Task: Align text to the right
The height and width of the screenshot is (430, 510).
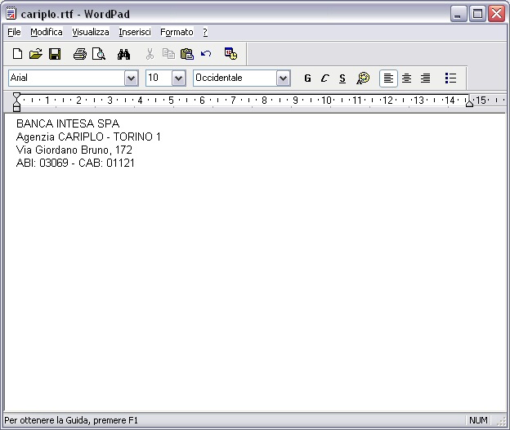Action: click(x=425, y=78)
